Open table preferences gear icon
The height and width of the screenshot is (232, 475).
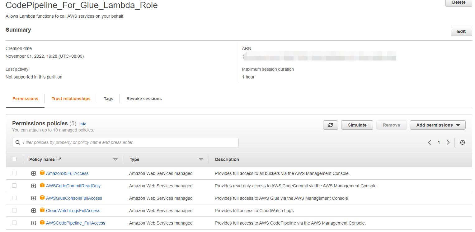463,142
